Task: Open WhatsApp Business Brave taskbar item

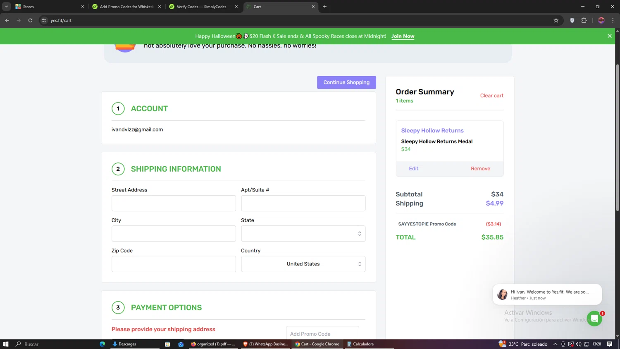Action: click(265, 344)
